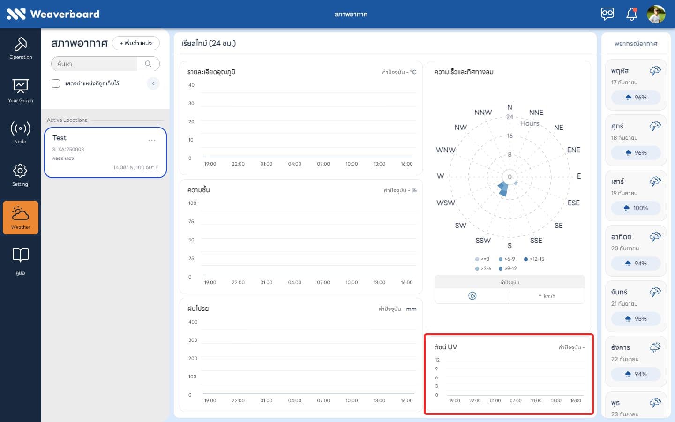Click the 95% rain chance badge for จันทร์

click(x=636, y=319)
